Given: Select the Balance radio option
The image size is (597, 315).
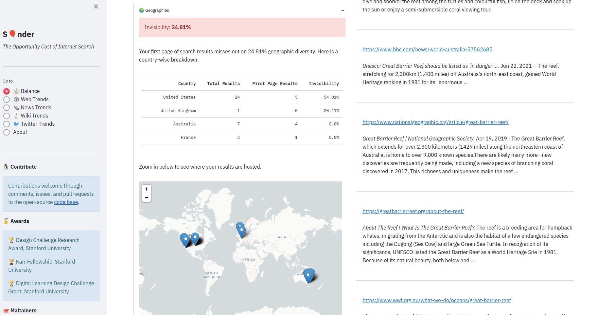Looking at the screenshot, I should pyautogui.click(x=7, y=91).
